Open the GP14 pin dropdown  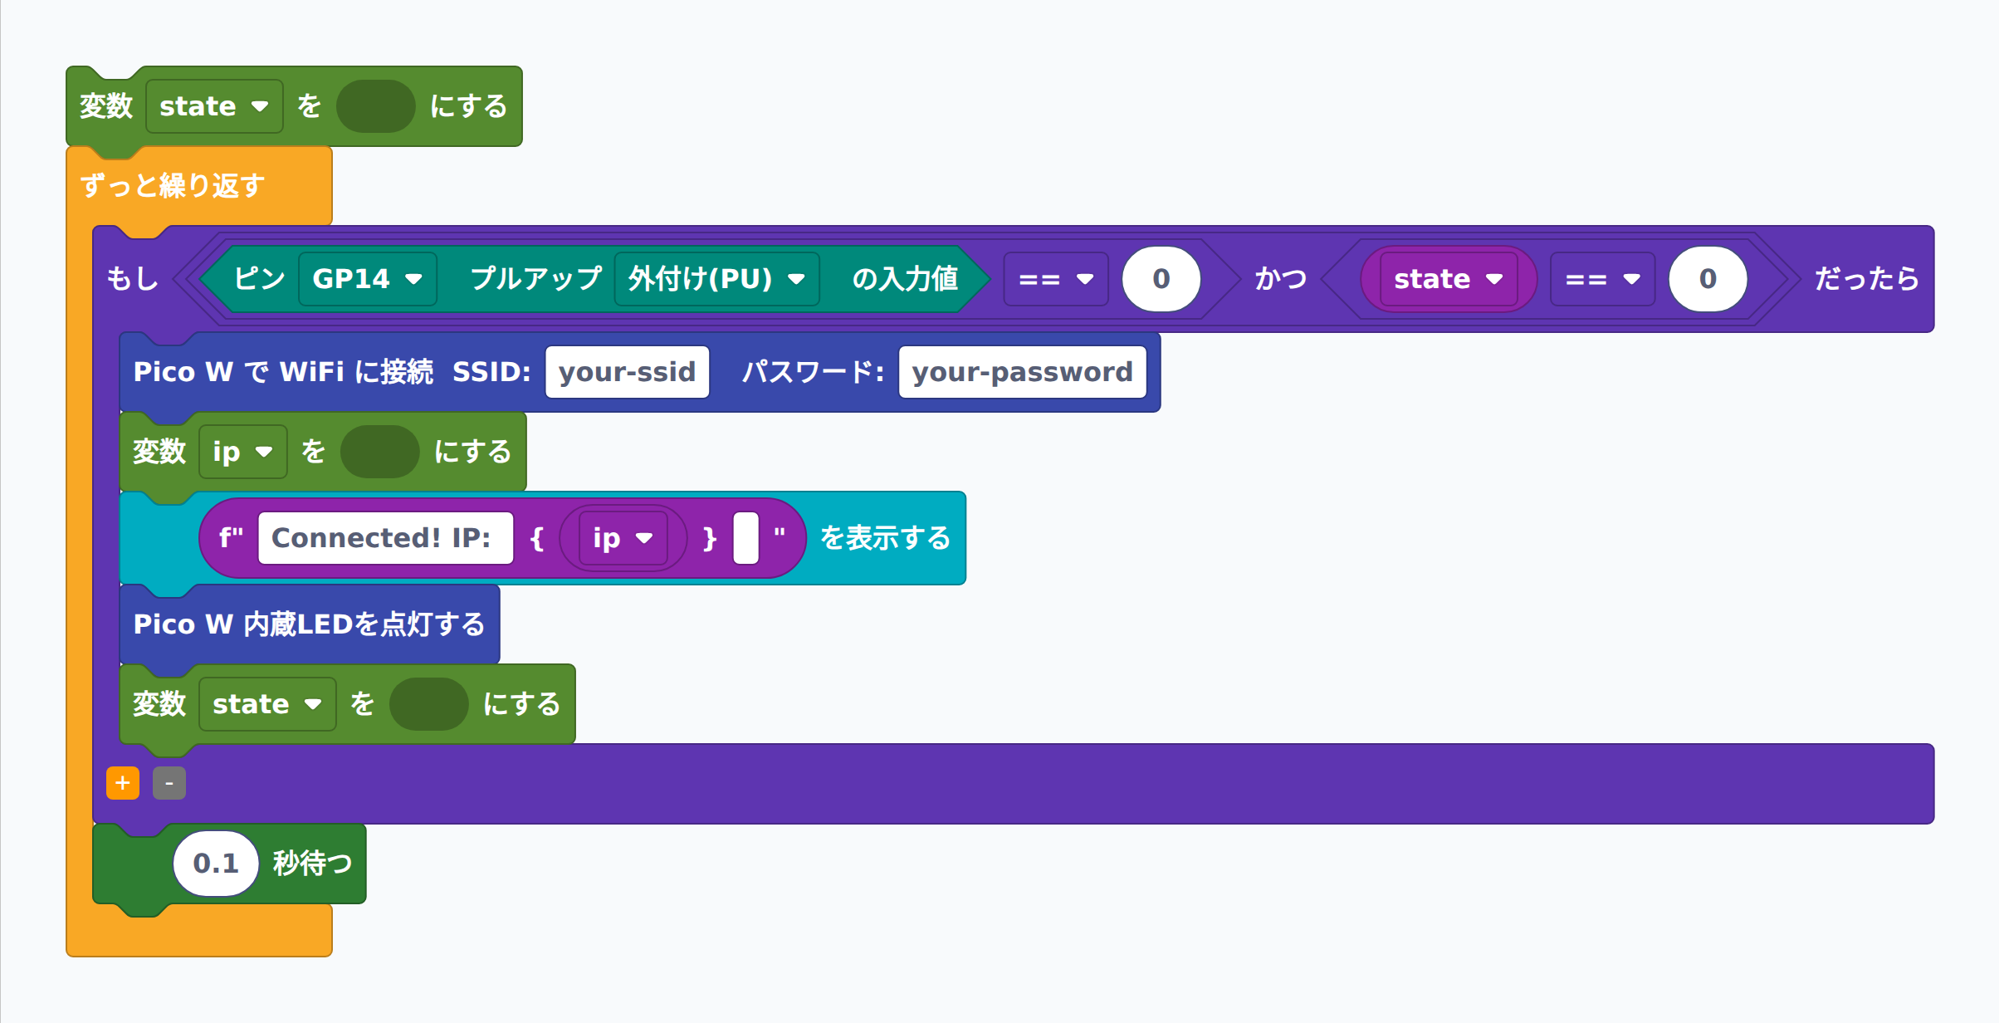click(x=368, y=279)
